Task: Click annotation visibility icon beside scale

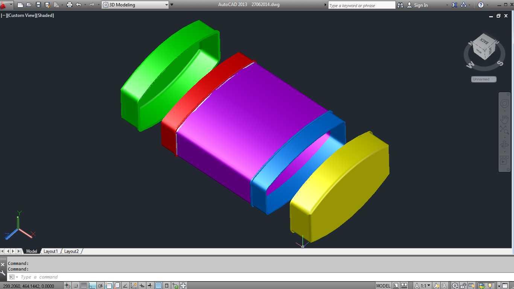Action: click(x=436, y=285)
